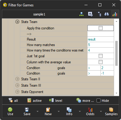Click the 'level' icon

click(51, 100)
